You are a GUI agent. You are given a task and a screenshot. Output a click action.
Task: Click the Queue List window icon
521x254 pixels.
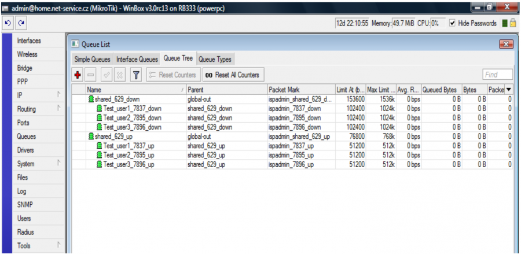75,44
